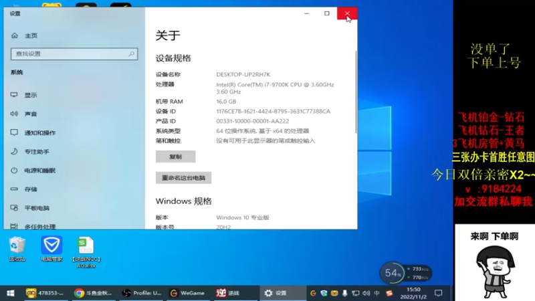This screenshot has height=301, width=535.
Task: Open the volume speaker tray icon
Action: tap(366, 293)
